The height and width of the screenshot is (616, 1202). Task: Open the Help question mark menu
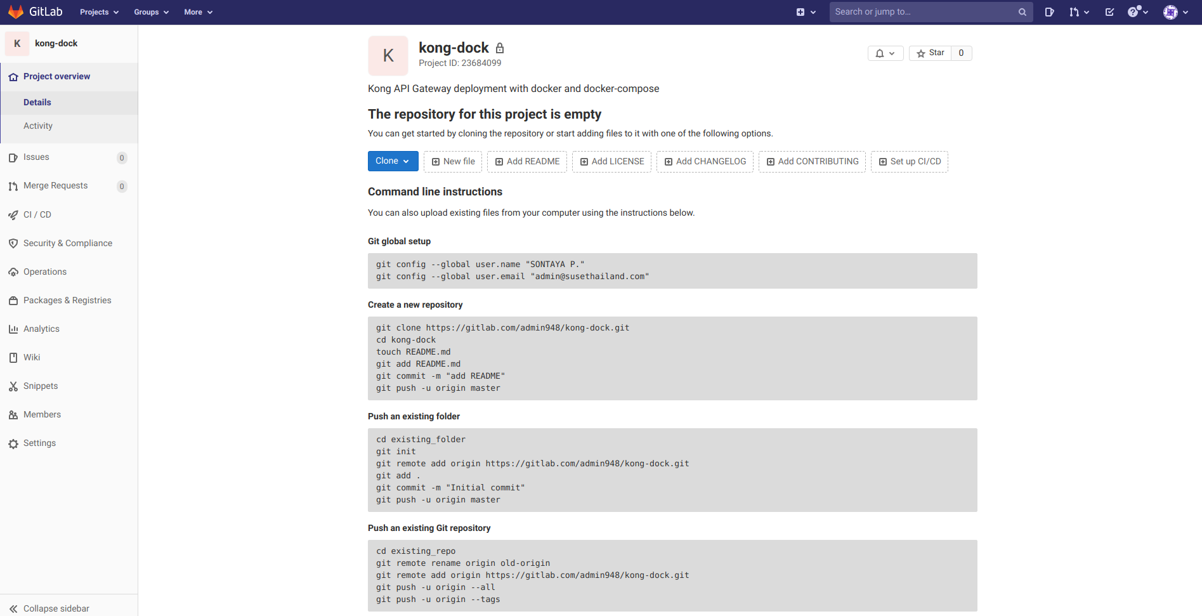click(1135, 11)
